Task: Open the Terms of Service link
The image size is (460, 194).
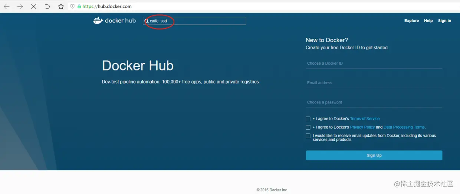Action: tap(365, 119)
